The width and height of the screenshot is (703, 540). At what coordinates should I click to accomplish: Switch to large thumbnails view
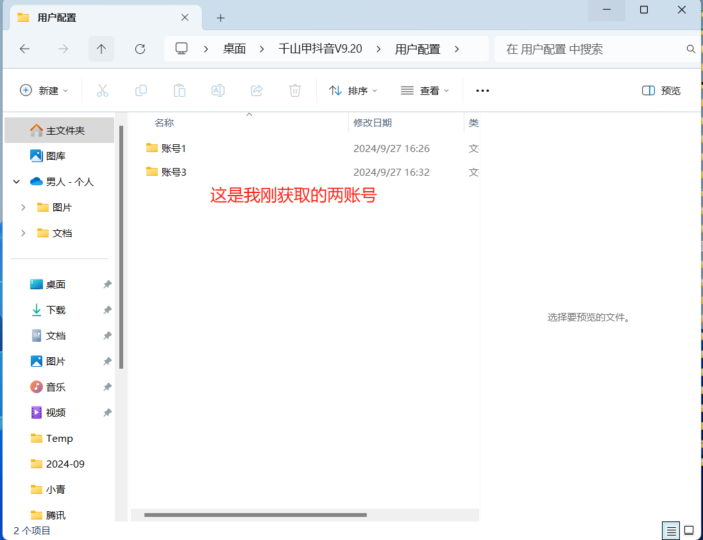(689, 530)
